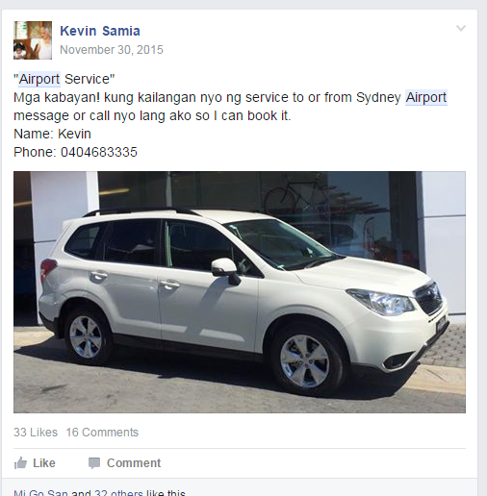
Task: Open Mi Go San's profile link
Action: coord(40,493)
